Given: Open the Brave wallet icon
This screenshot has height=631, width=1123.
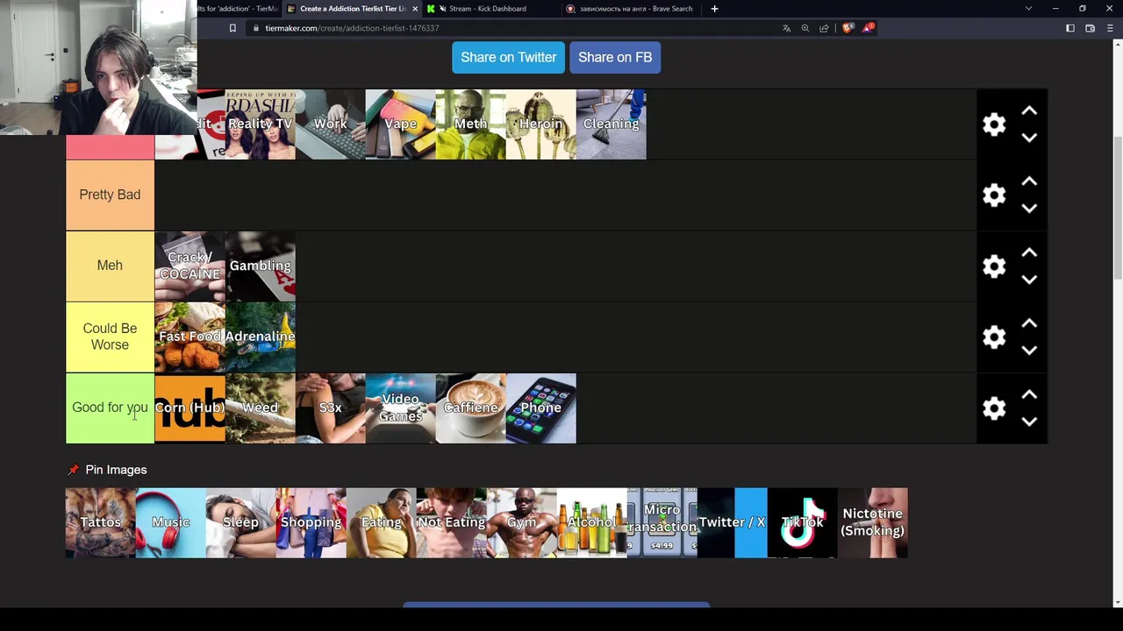Looking at the screenshot, I should tap(1090, 28).
